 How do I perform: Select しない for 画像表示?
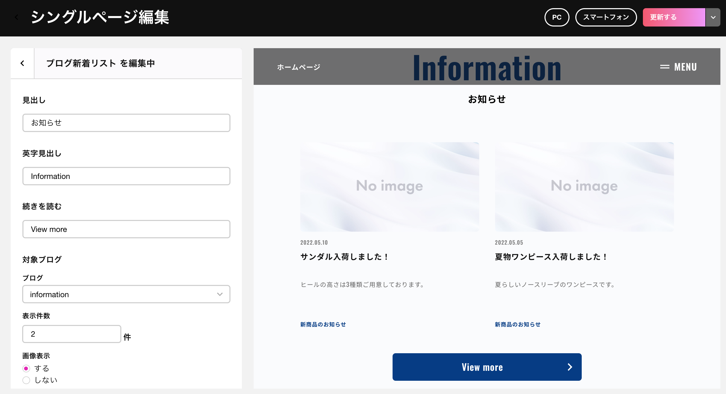(26, 380)
